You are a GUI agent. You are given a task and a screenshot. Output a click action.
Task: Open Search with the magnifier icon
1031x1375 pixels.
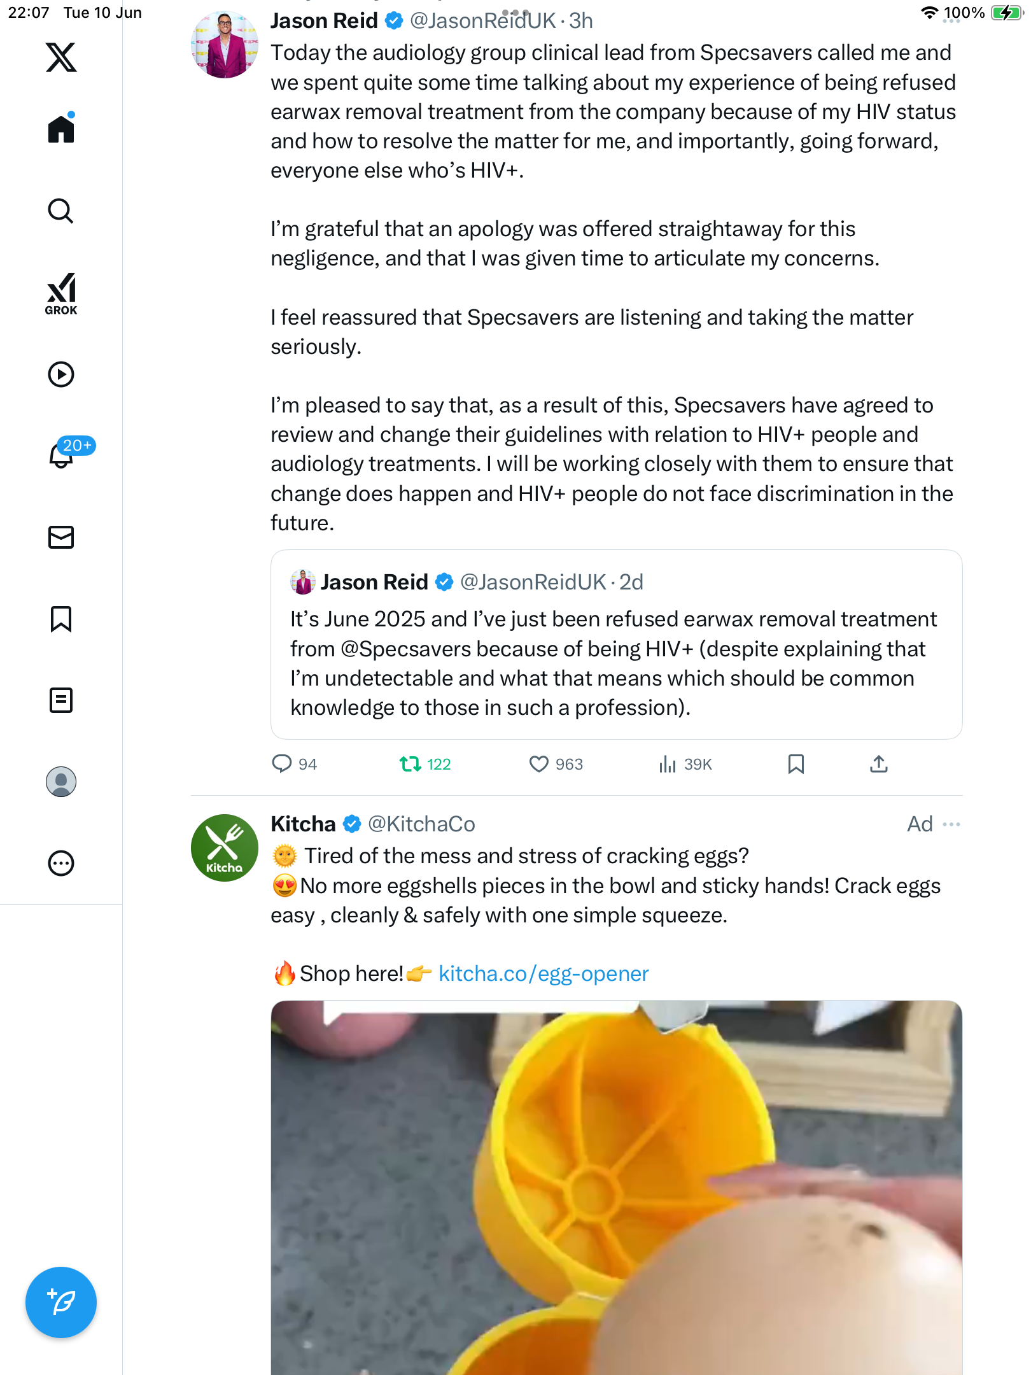pos(61,211)
